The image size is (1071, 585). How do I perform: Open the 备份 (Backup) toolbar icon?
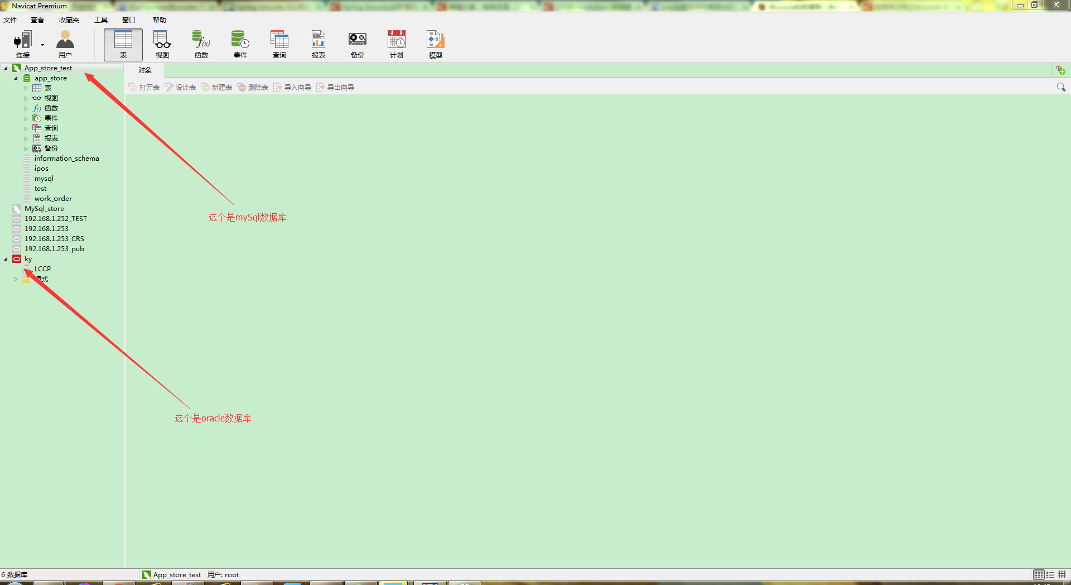point(358,45)
